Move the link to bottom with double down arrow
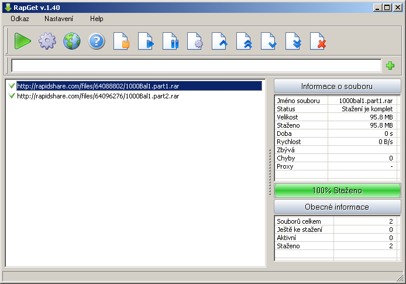The image size is (406, 284). click(x=293, y=41)
